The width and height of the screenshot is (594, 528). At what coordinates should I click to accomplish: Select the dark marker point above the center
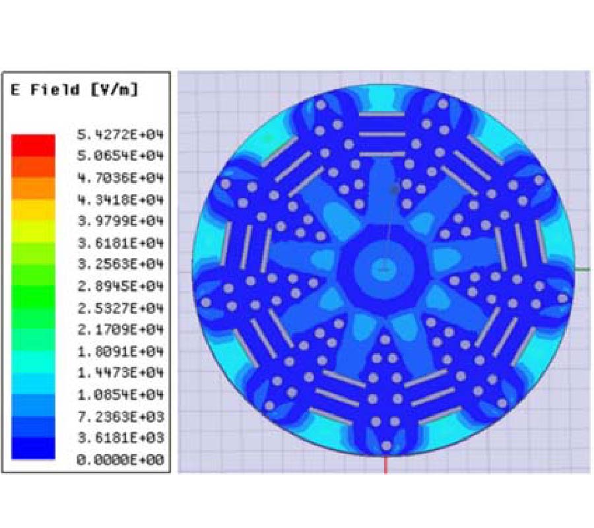(395, 190)
